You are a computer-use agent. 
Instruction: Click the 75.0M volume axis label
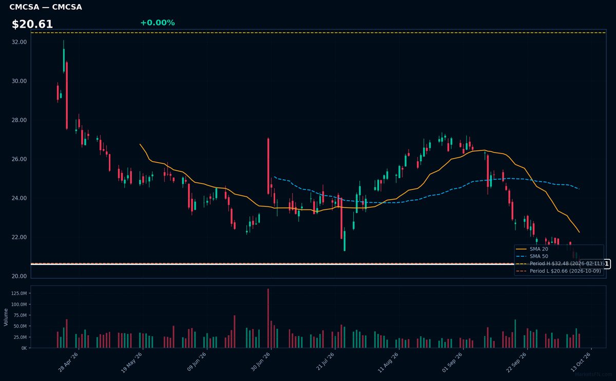20,315
